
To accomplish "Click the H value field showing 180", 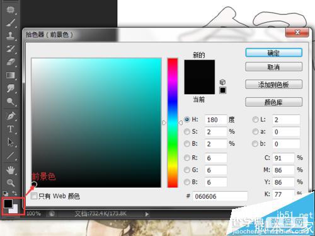I will tap(215, 120).
